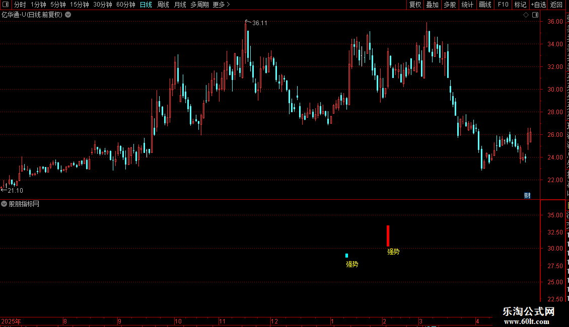Screen dimensions: 569x327
Task: Open the 财 financial marker icon
Action: pos(527,195)
